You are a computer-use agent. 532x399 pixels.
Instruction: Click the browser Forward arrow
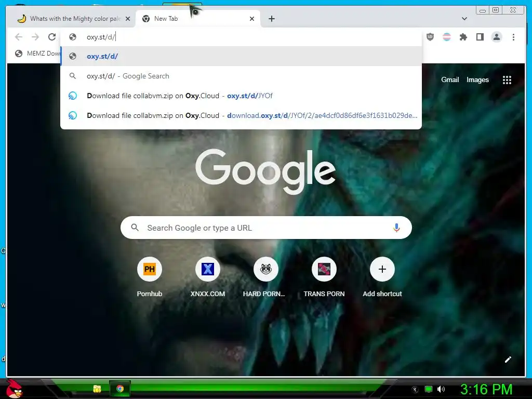click(35, 37)
